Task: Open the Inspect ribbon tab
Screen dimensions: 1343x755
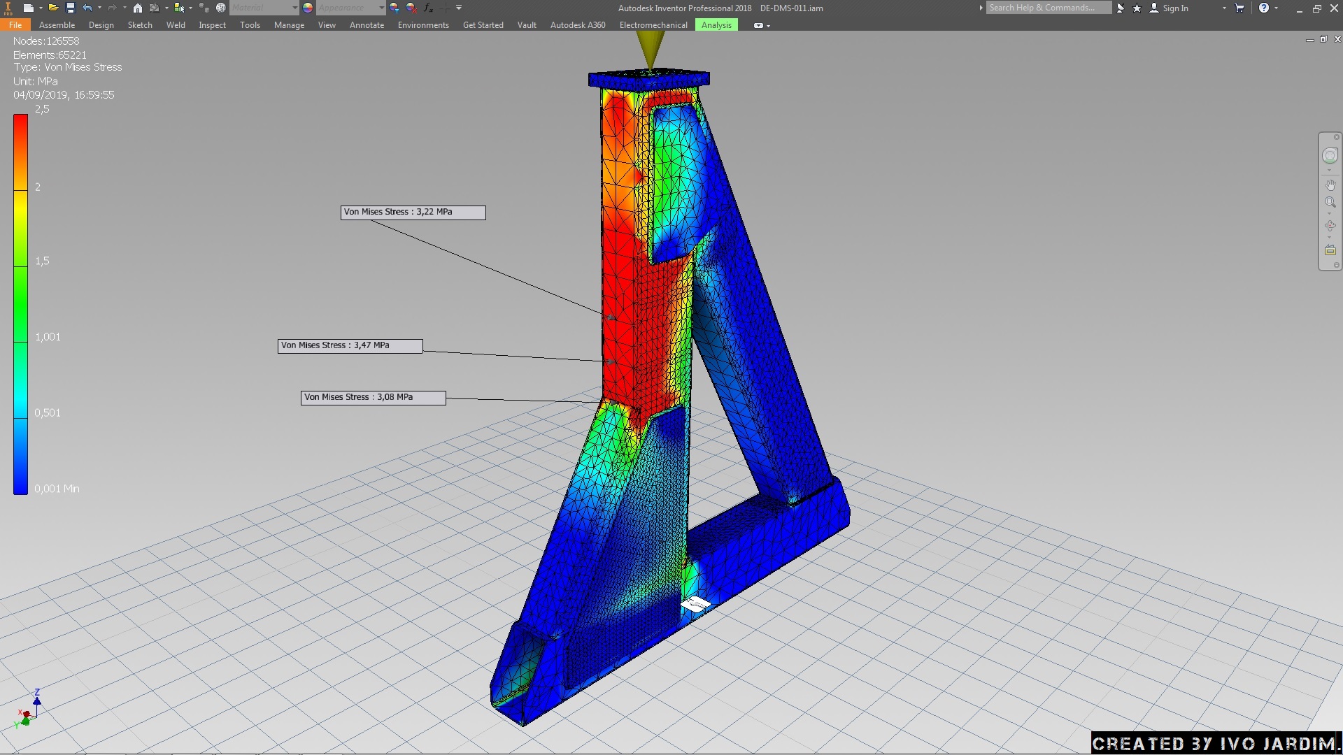Action: pyautogui.click(x=212, y=25)
